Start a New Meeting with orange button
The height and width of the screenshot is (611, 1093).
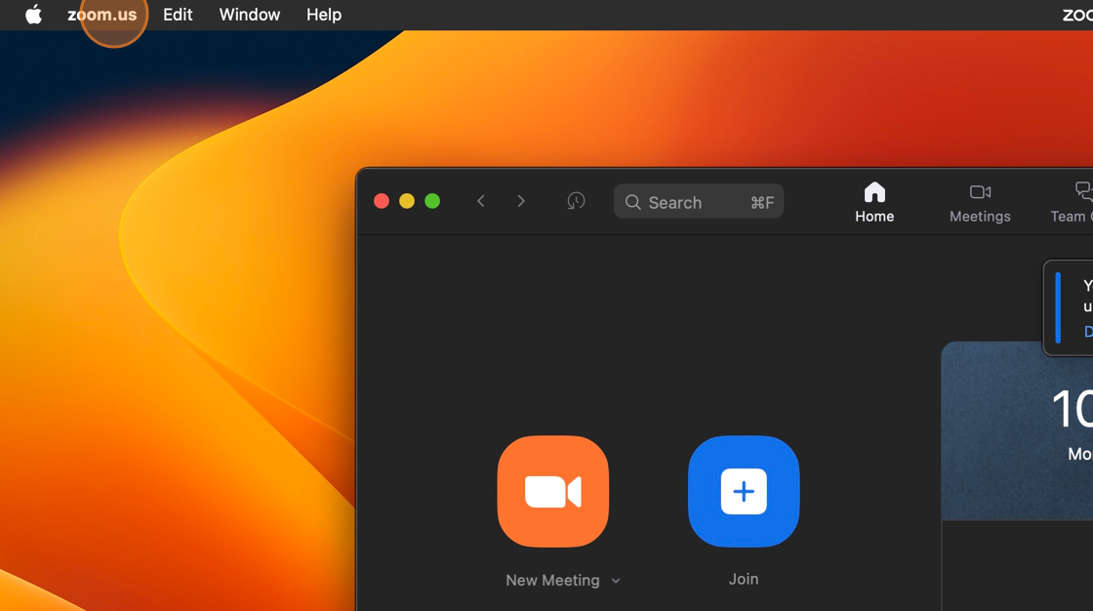pyautogui.click(x=552, y=492)
